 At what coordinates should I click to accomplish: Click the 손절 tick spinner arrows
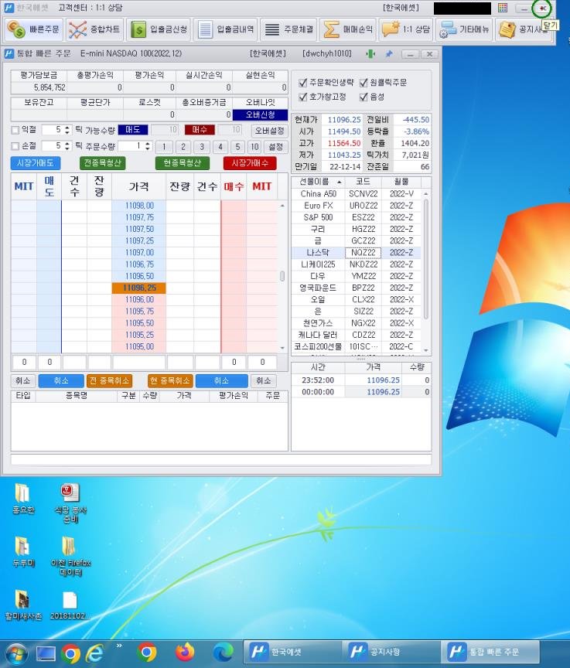(x=67, y=146)
